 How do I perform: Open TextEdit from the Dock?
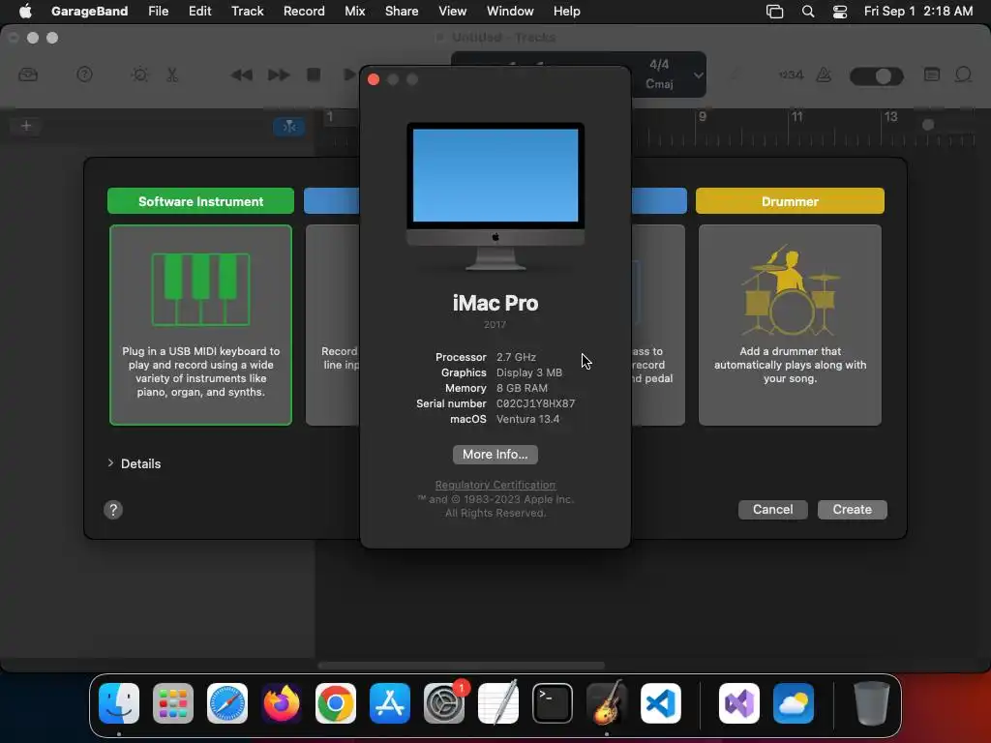[x=498, y=703]
